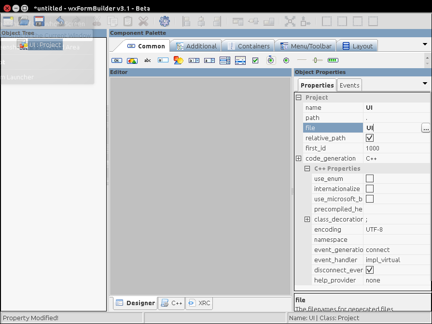The width and height of the screenshot is (432, 324).
Task: Toggle the left border flag
Action: pos(327,21)
